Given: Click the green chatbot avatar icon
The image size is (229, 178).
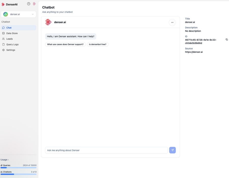Looking at the screenshot, I should [x=6, y=14].
